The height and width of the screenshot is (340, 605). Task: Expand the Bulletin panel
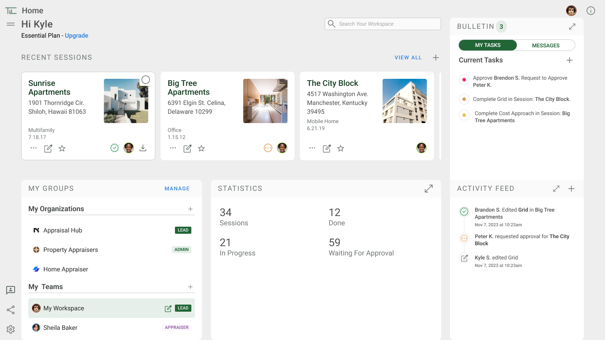(x=572, y=27)
